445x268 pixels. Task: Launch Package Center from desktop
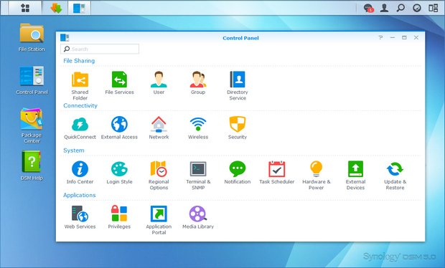click(32, 125)
